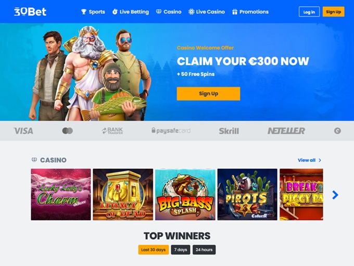Go to Live Betting section
The image size is (354, 266).
131,12
